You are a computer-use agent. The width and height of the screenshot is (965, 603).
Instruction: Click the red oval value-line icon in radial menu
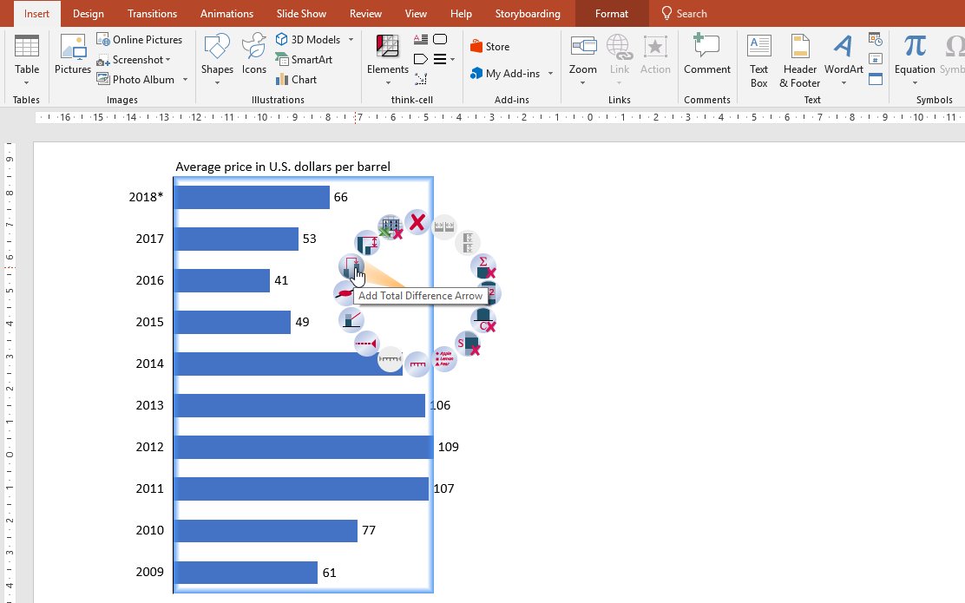344,293
